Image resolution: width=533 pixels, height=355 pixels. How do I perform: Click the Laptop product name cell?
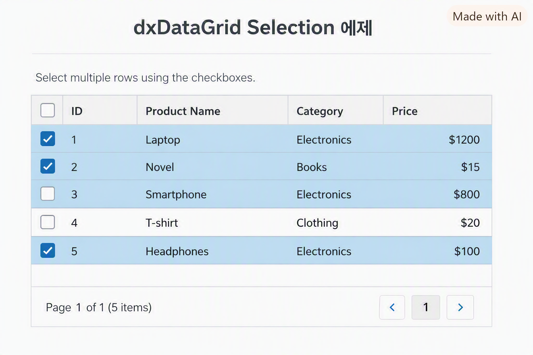point(212,139)
